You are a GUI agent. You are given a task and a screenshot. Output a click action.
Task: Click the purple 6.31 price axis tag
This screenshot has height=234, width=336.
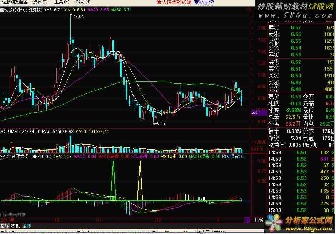click(259, 112)
